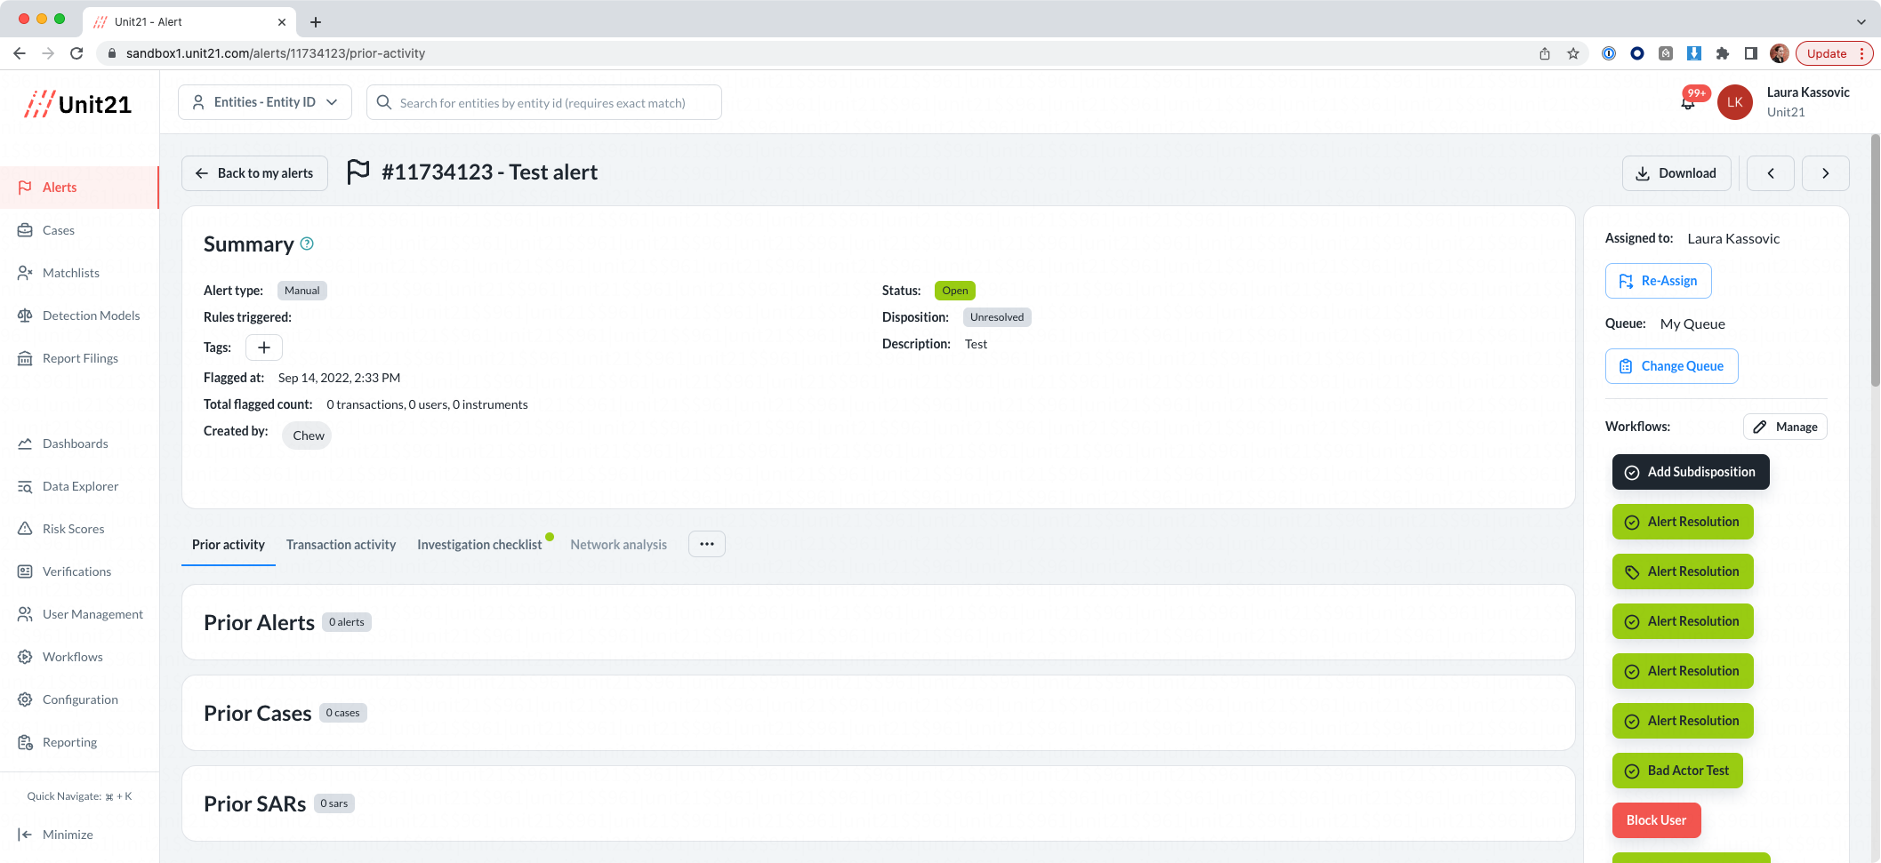Click the flag icon next to the alert title
The height and width of the screenshot is (863, 1881).
359,172
